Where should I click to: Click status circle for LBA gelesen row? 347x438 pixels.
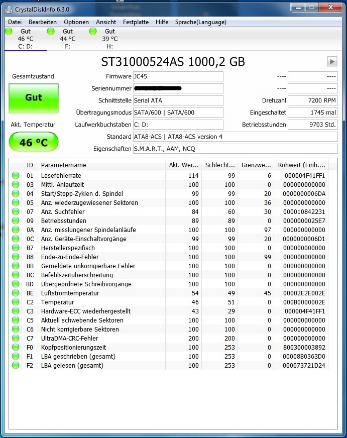(16, 365)
